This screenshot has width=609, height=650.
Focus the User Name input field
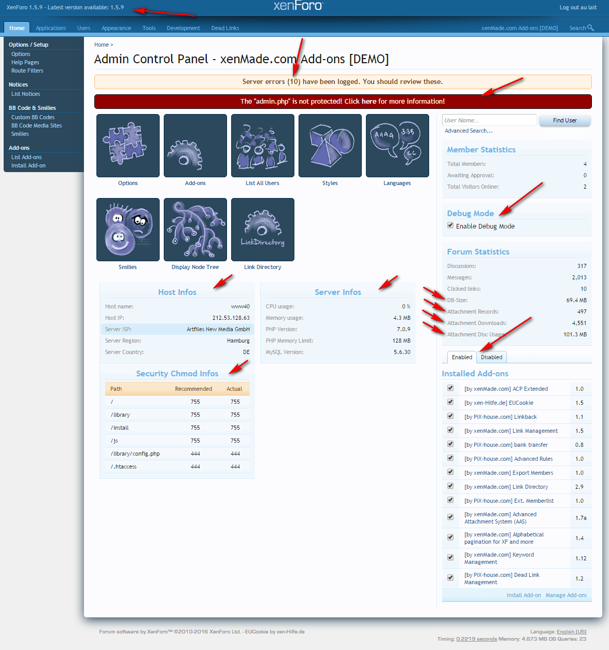[489, 120]
